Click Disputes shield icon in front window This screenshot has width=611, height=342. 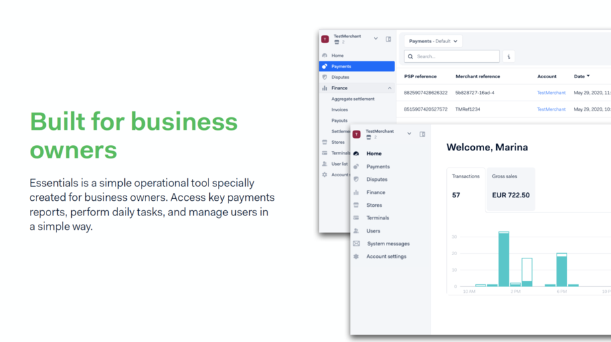click(356, 180)
